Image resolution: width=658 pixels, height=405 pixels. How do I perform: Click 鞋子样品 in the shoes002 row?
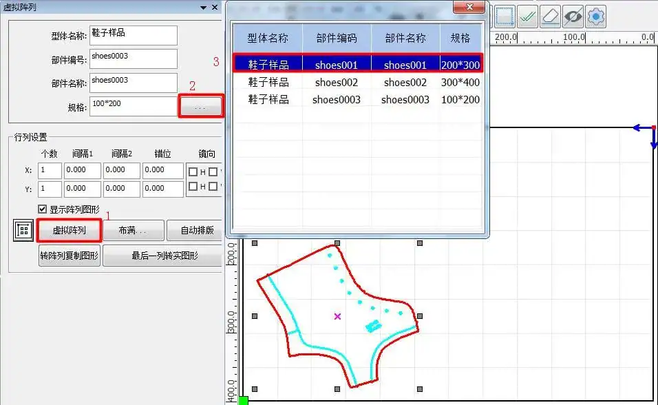[x=268, y=83]
